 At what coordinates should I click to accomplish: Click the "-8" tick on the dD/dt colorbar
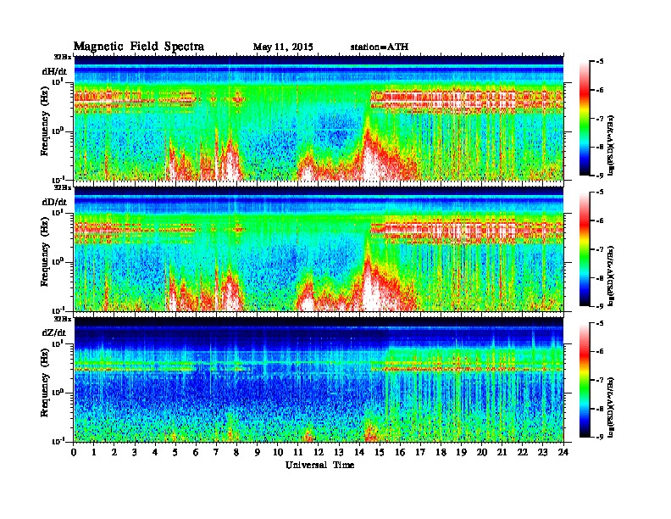(600, 278)
